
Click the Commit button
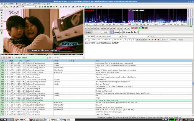point(165,40)
